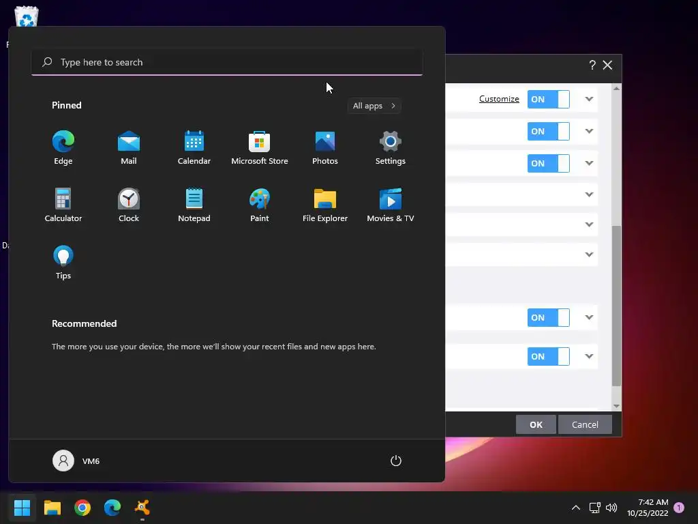Open the notification badge in taskbar
This screenshot has width=698, height=524.
pos(679,508)
